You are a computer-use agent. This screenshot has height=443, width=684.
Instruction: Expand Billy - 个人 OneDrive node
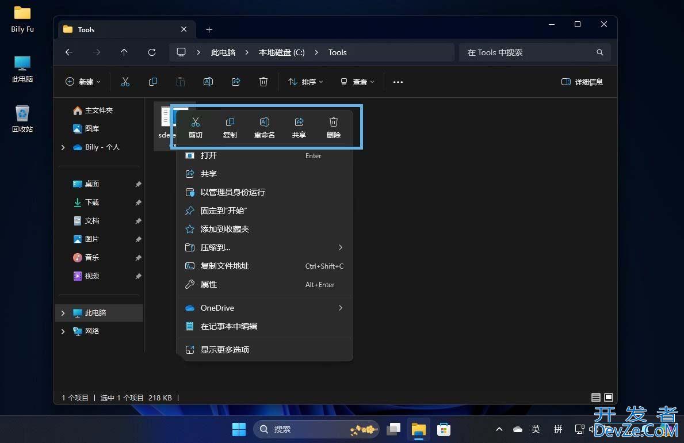pos(63,147)
